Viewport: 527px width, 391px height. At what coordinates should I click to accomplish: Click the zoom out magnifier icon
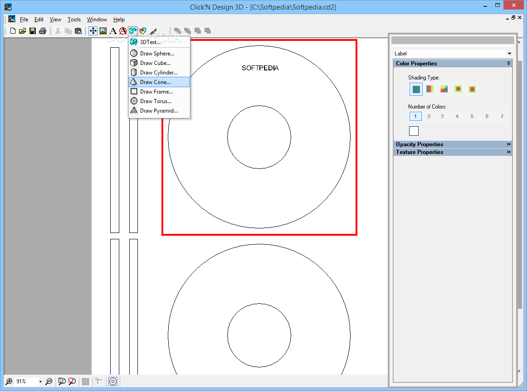[x=49, y=381]
